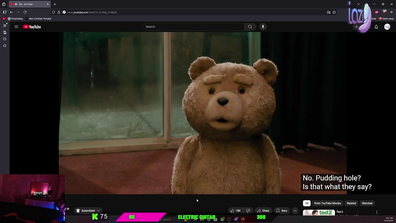Click the magnifier search button

[x=250, y=27]
